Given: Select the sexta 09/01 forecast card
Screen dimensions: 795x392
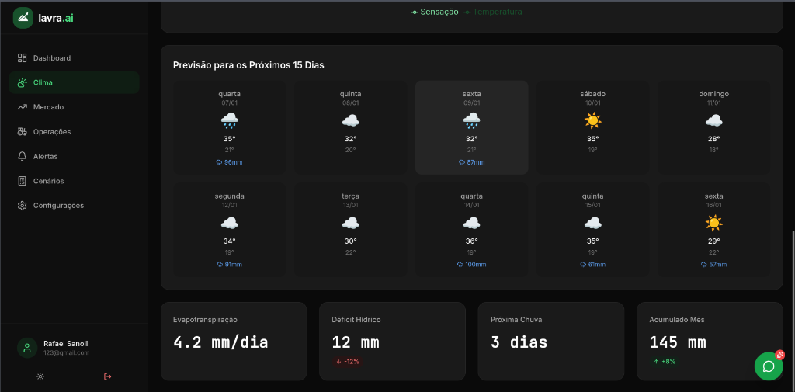Looking at the screenshot, I should [471, 127].
